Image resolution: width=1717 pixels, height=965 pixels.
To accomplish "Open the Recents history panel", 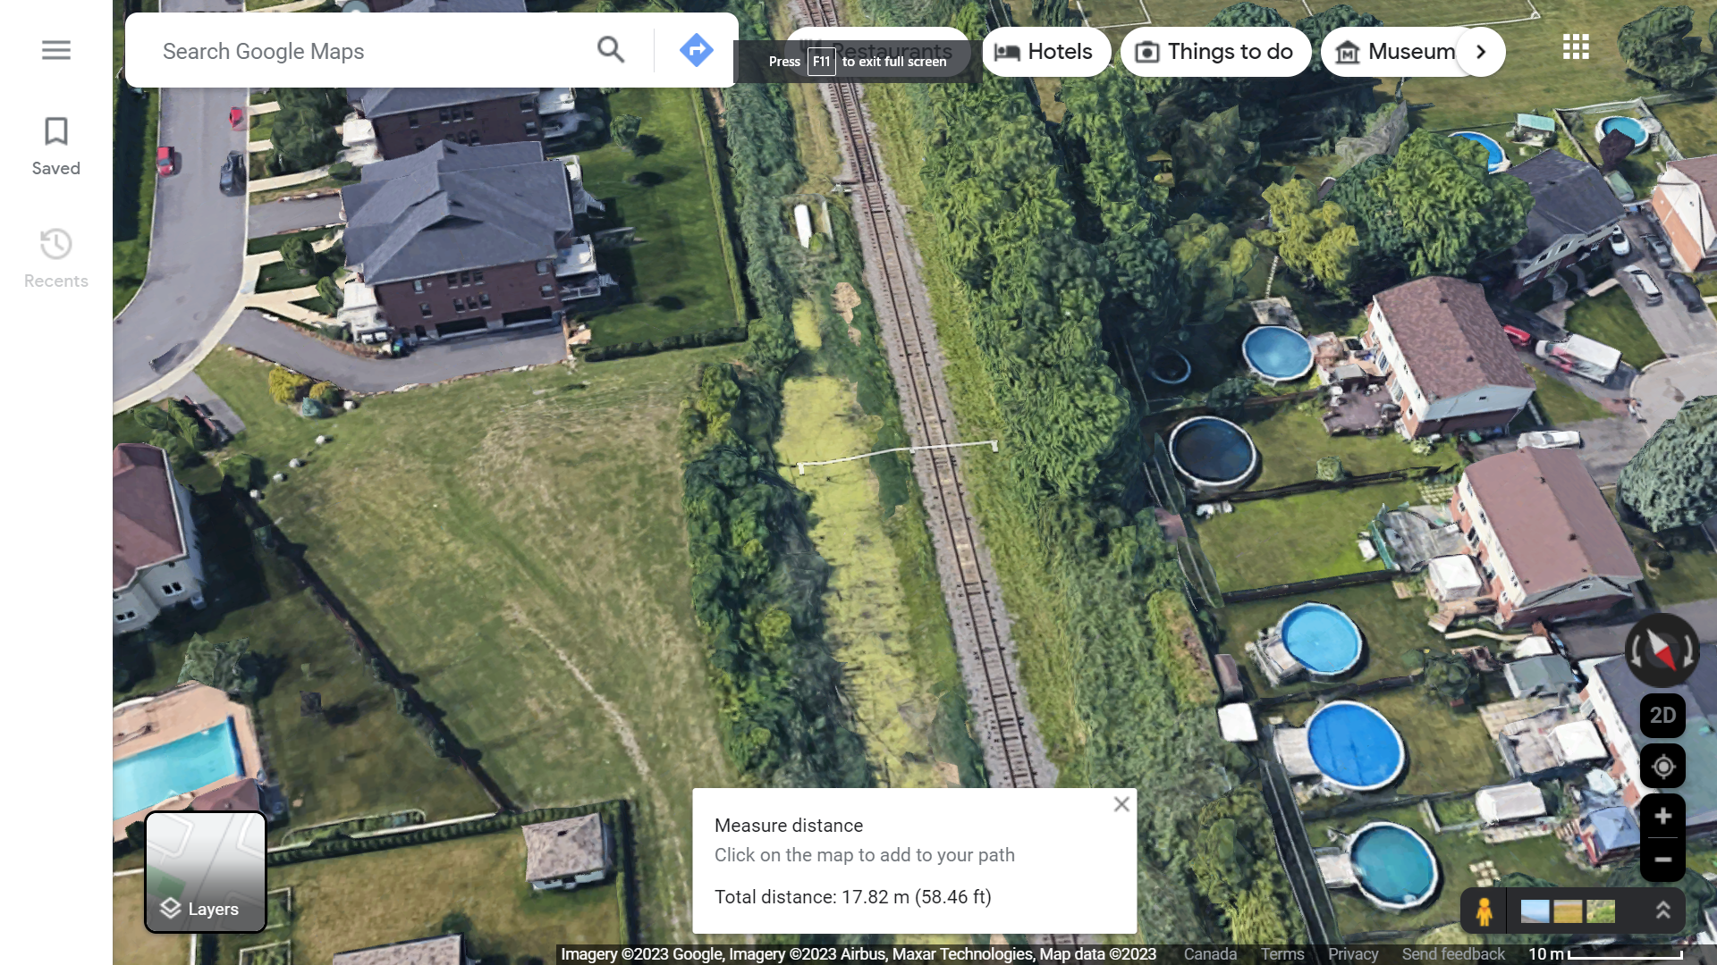I will point(55,259).
